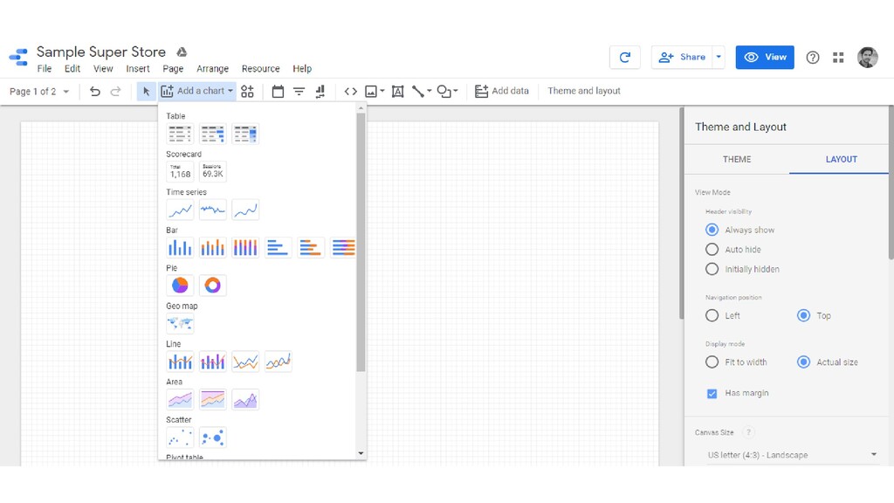
Task: Choose the basic table chart
Action: pyautogui.click(x=180, y=134)
